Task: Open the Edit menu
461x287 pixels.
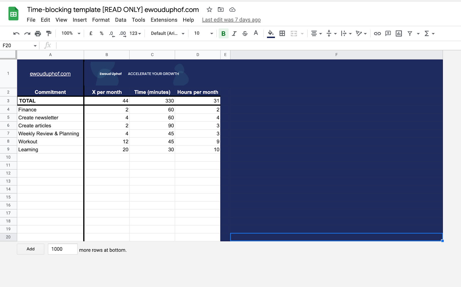Action: pos(45,20)
